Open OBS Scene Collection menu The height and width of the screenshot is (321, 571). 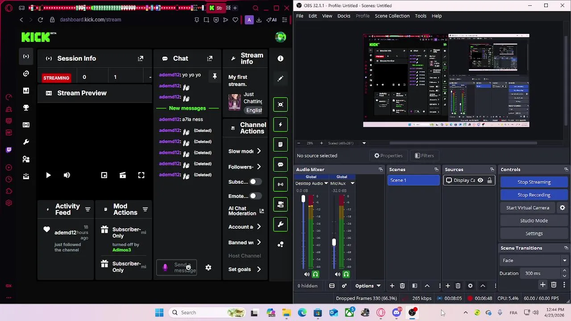pos(392,16)
